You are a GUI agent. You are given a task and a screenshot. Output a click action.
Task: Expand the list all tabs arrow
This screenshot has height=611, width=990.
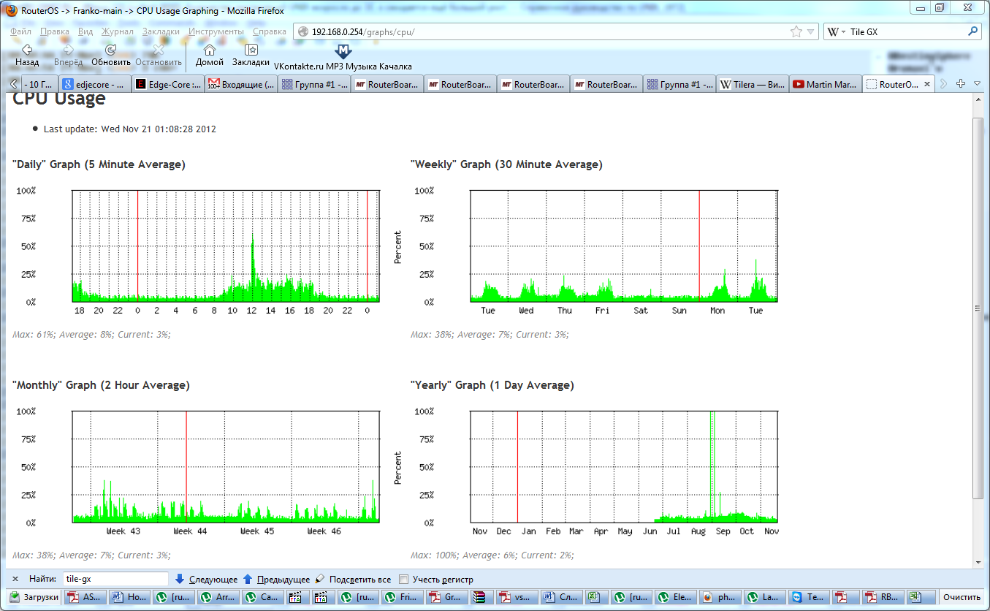click(978, 84)
